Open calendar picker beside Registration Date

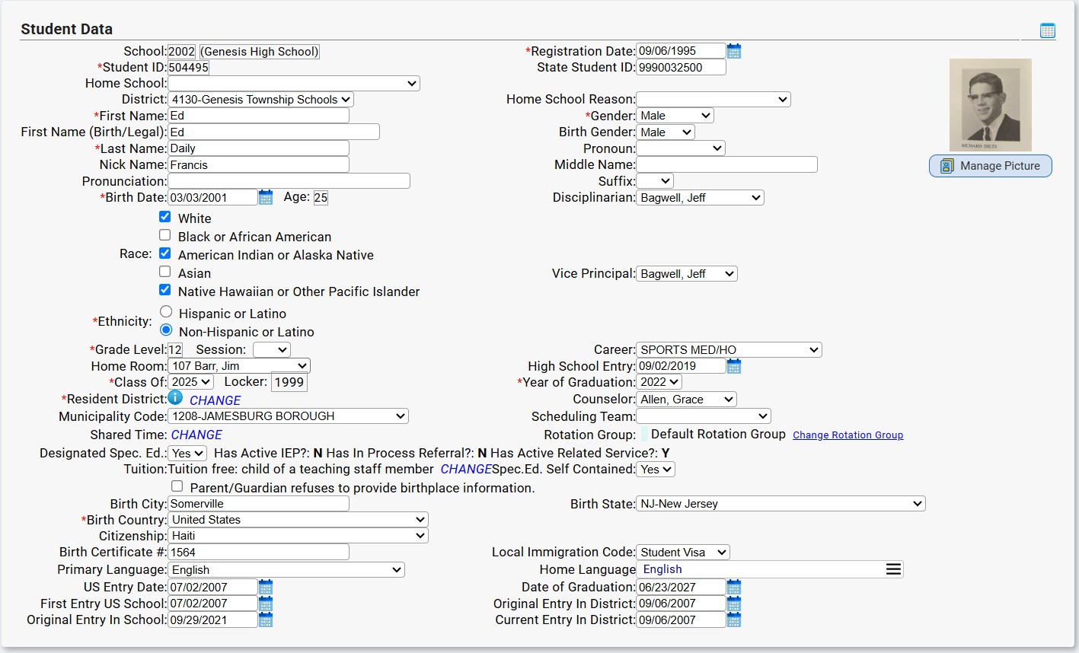[x=734, y=51]
